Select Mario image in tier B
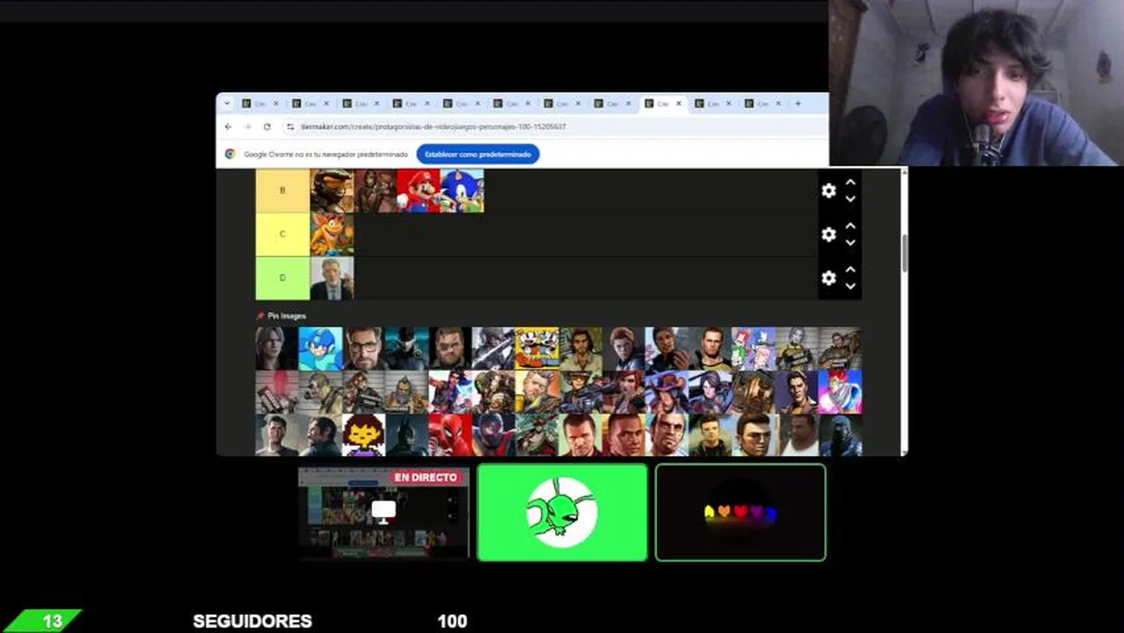 click(419, 191)
